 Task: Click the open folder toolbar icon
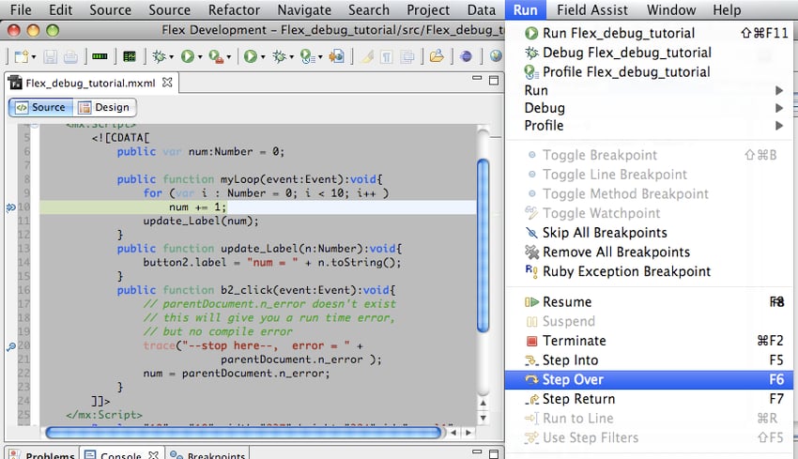[x=437, y=56]
